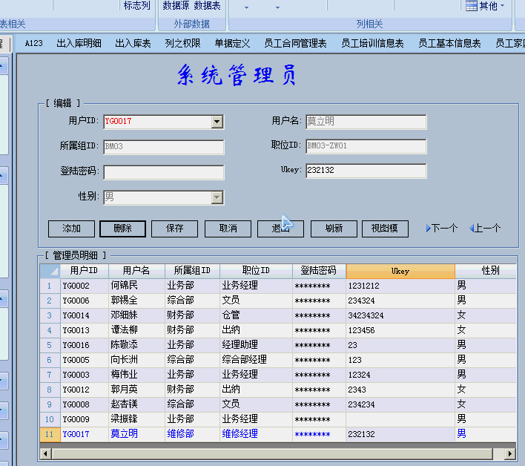The height and width of the screenshot is (466, 525).
Task: Switch to the 单据定义 tab
Action: tap(232, 43)
